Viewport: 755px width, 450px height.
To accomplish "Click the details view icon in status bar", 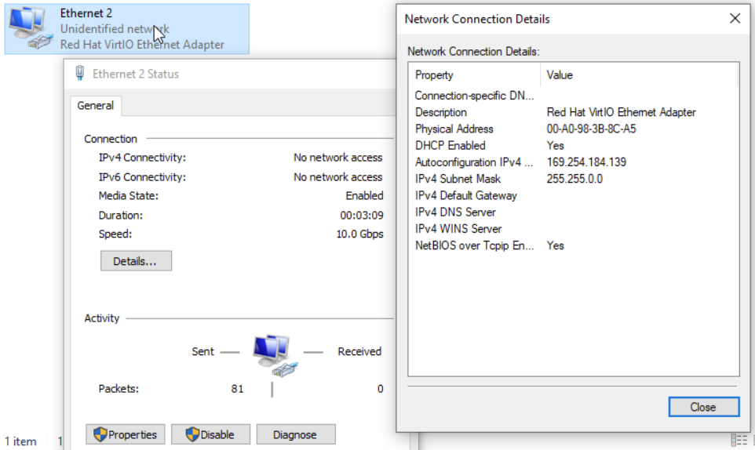I will pyautogui.click(x=738, y=440).
